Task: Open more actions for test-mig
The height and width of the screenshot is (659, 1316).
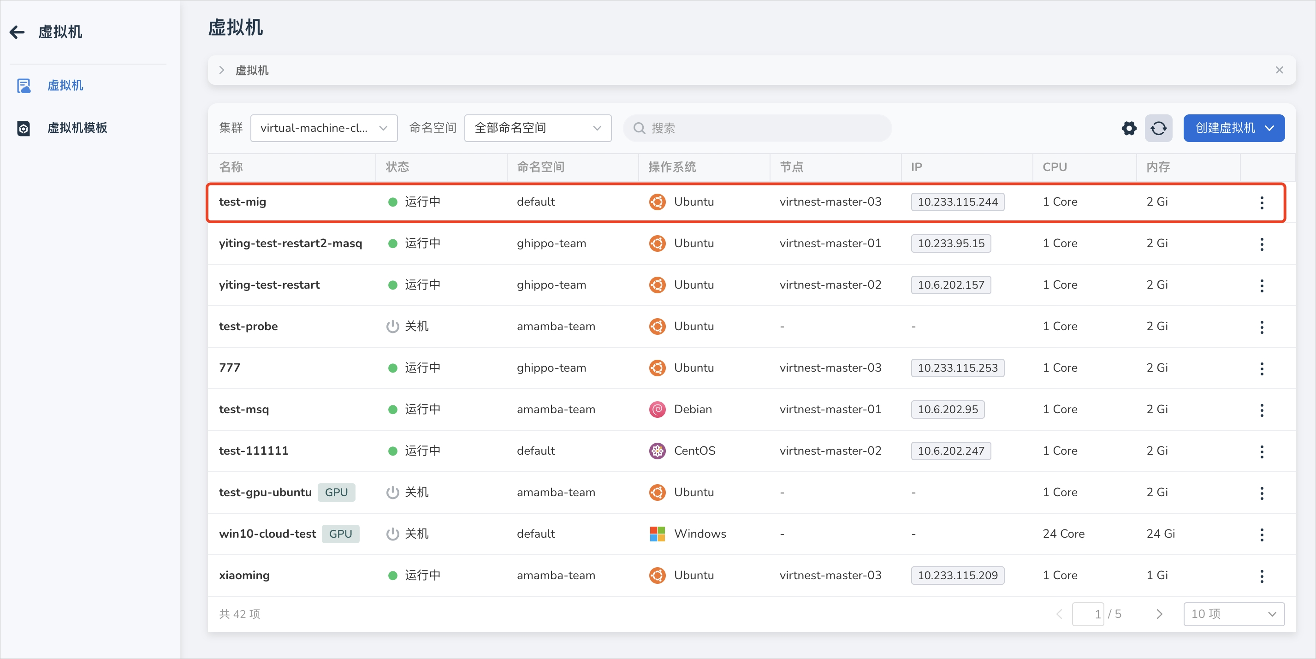Action: tap(1261, 203)
